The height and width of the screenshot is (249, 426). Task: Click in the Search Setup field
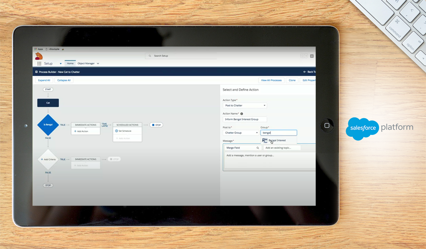(181, 56)
